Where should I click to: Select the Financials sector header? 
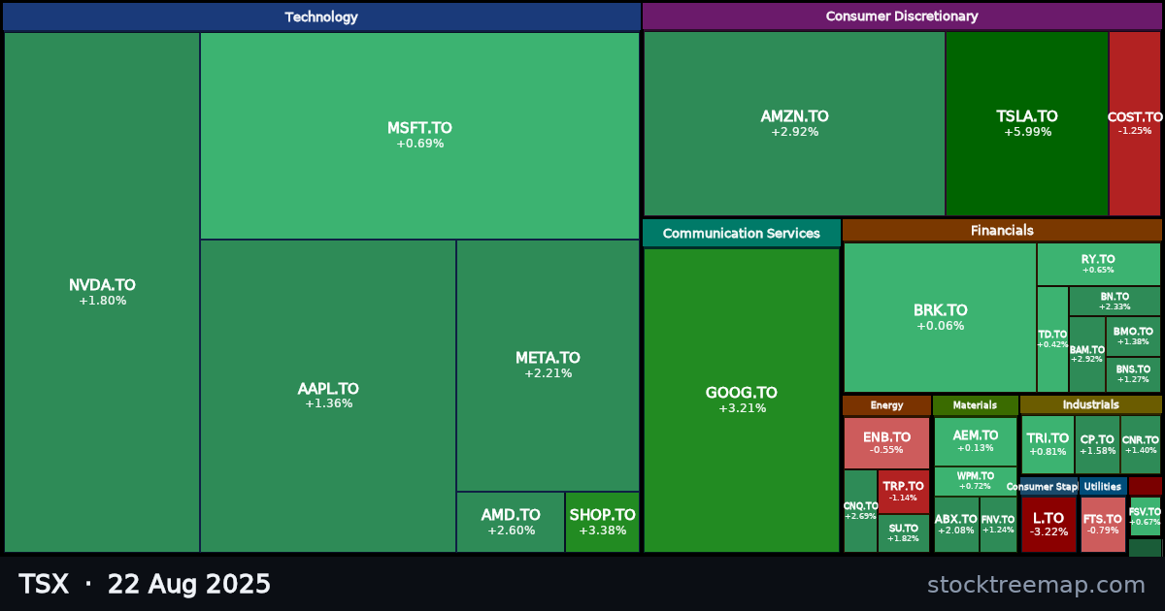point(1002,230)
